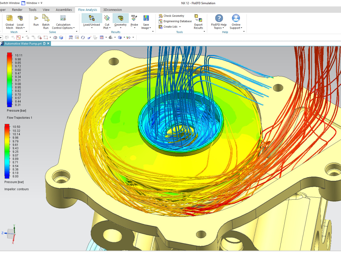Switch to the Assemblies ribbon tab

tap(63, 10)
